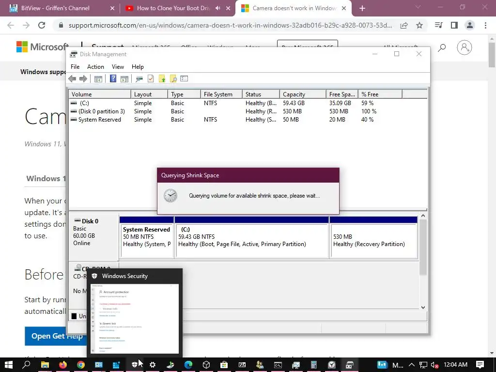Image resolution: width=496 pixels, height=372 pixels.
Task: Click the Open Get Help button
Action: tap(56, 336)
